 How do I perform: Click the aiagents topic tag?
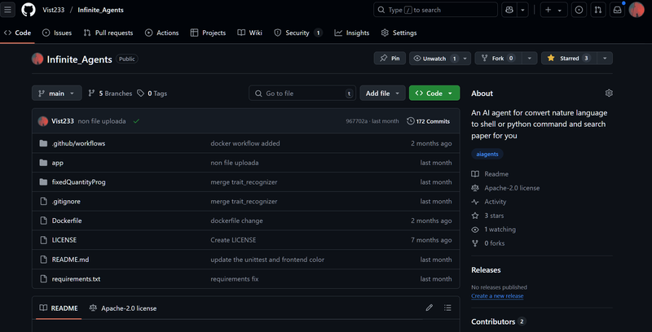tap(487, 154)
